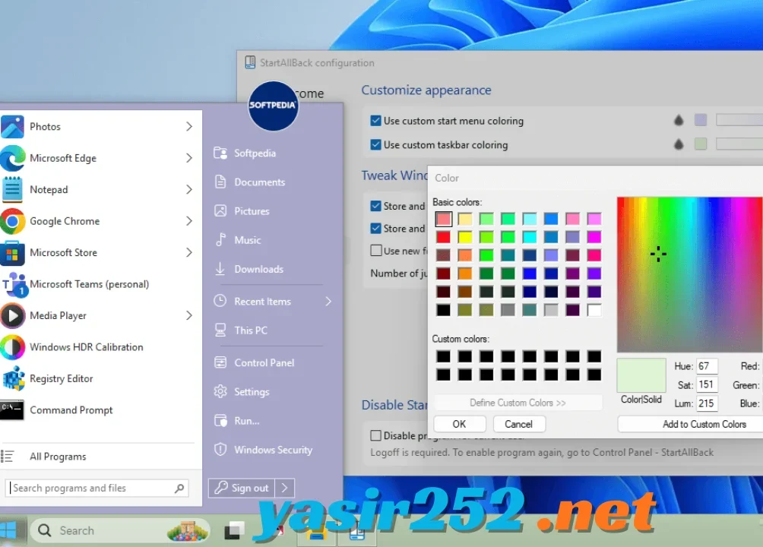Open All Programs list
The image size is (763, 547).
[x=58, y=457]
